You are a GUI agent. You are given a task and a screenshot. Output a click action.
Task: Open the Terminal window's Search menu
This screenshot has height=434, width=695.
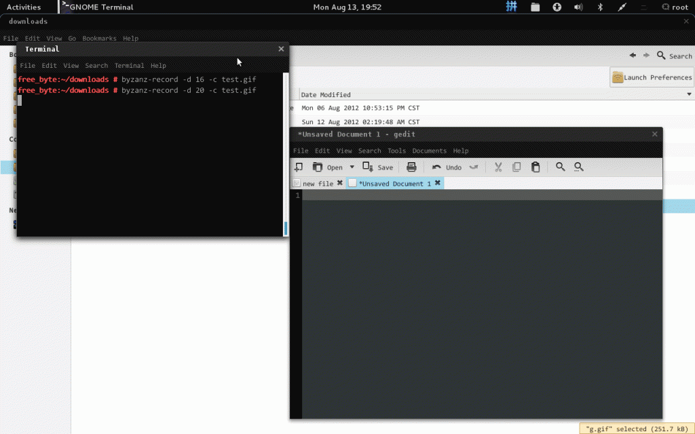coord(96,66)
